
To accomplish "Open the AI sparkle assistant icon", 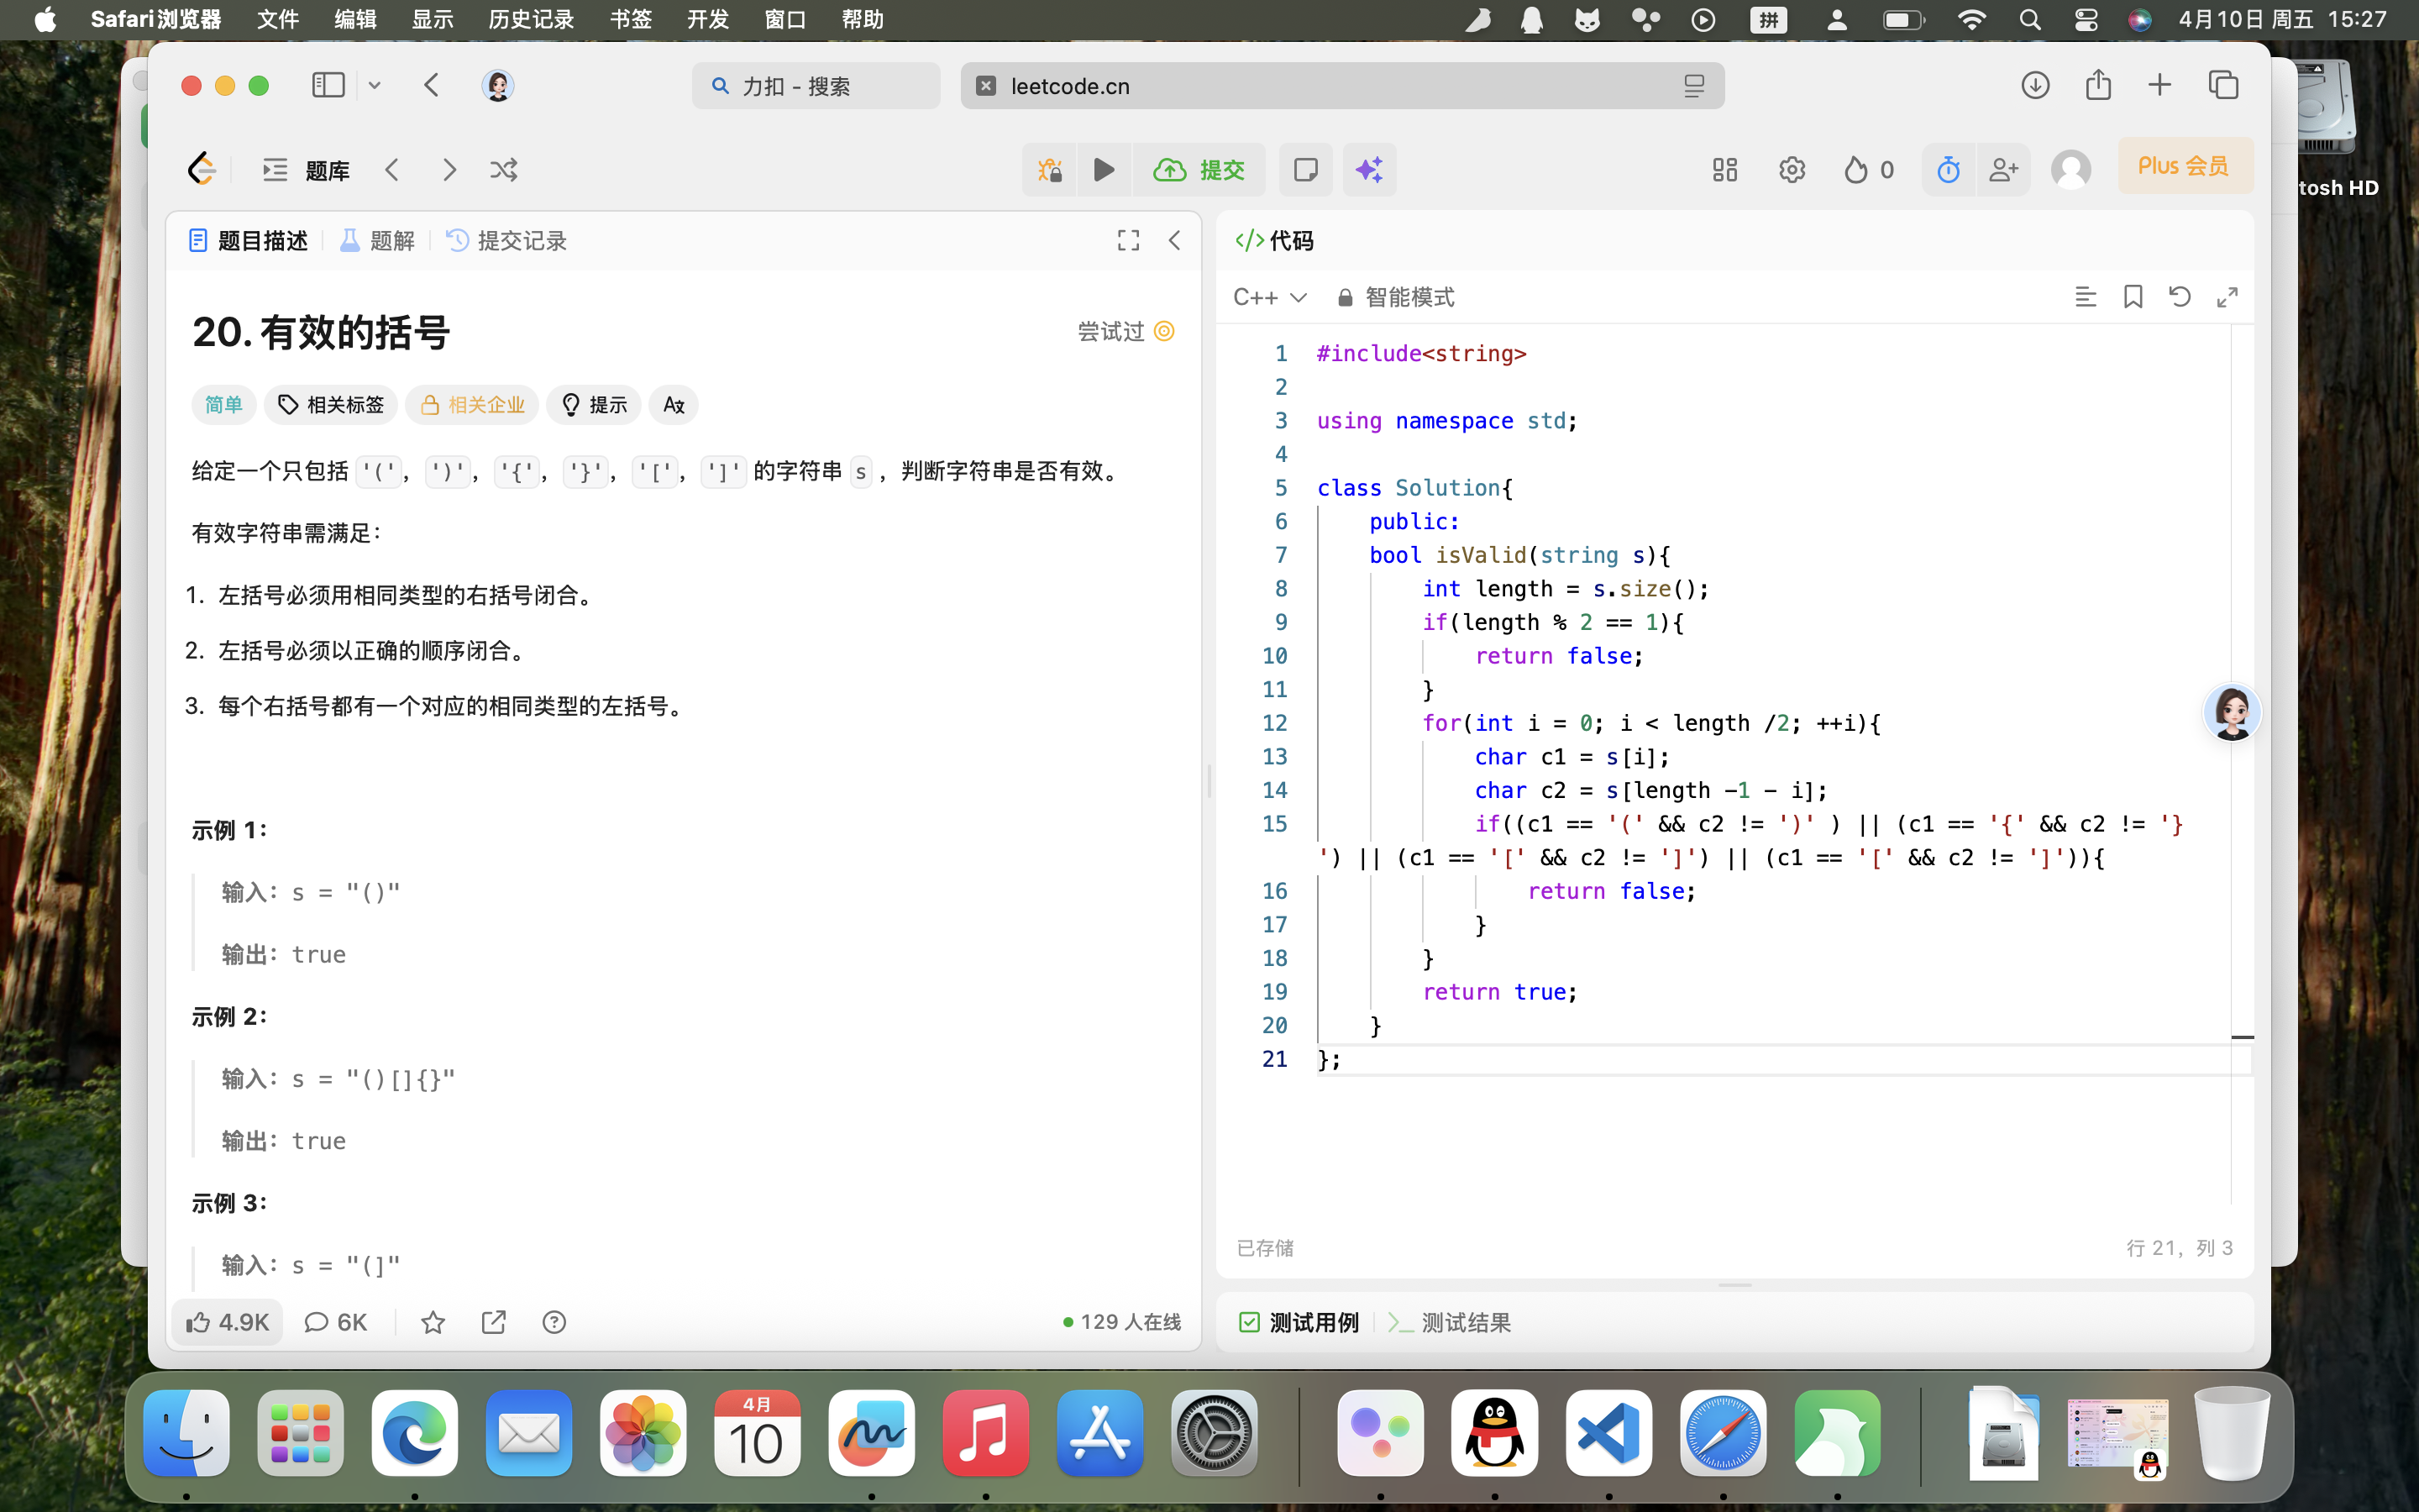I will pos(1368,170).
